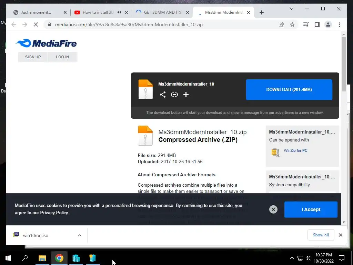Click the scrollbar down arrow
The width and height of the screenshot is (353, 265).
point(344,222)
